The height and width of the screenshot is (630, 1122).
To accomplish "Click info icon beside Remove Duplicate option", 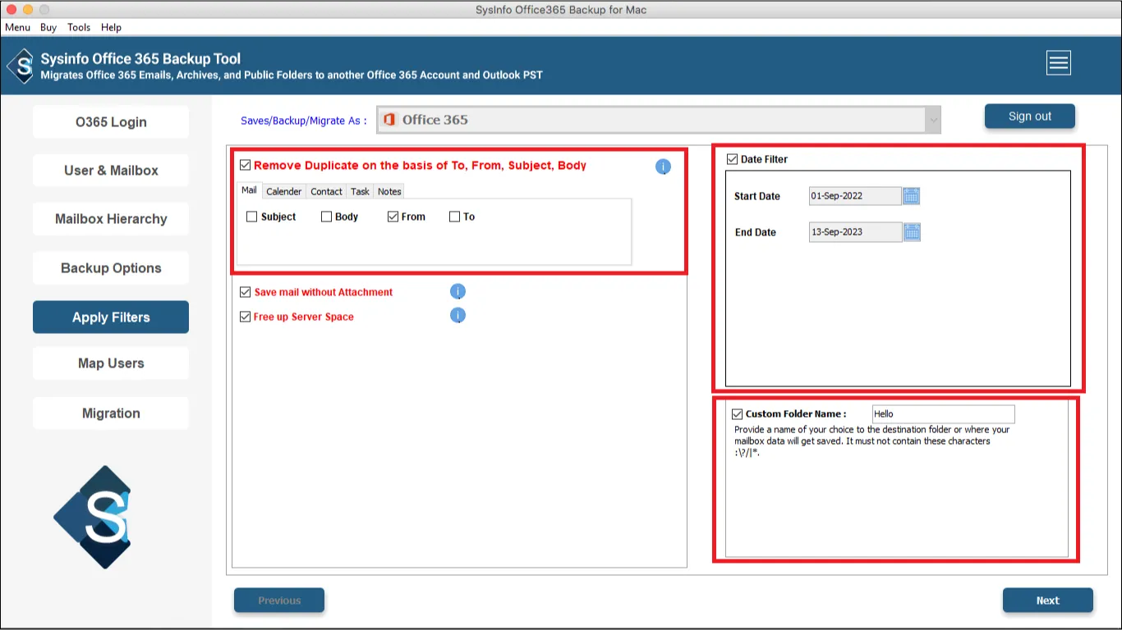I will coord(663,167).
